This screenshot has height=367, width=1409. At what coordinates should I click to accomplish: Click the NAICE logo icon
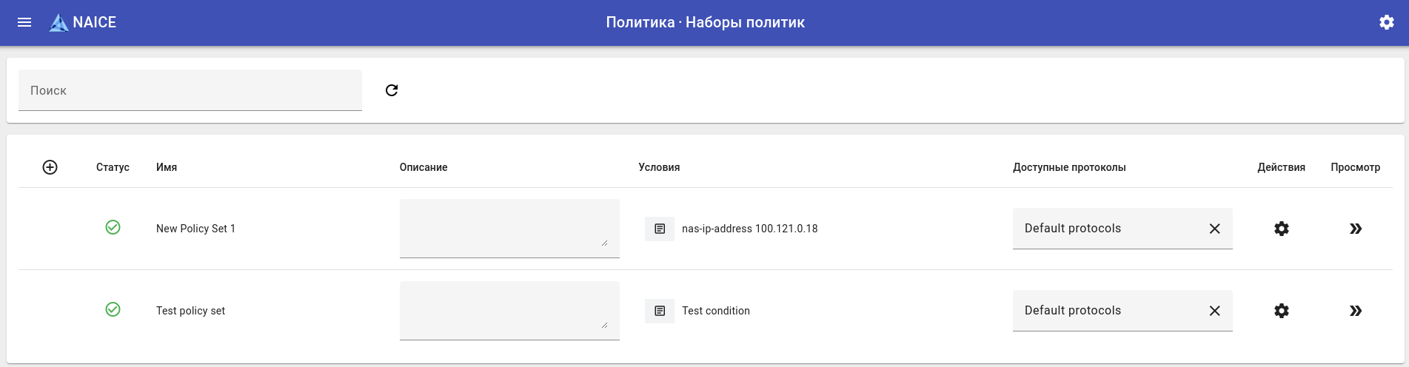[x=58, y=23]
